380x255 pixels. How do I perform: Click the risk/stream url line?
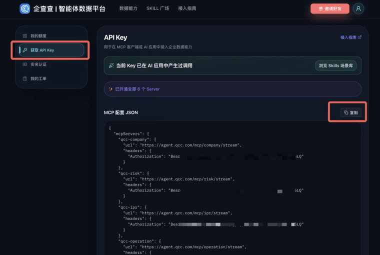(179, 179)
